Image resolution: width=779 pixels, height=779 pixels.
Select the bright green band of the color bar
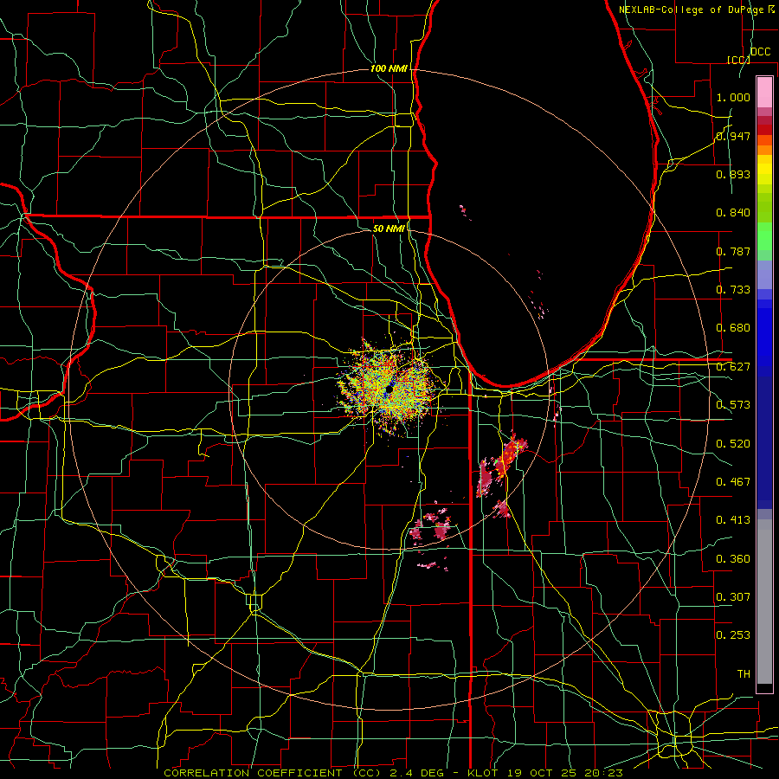click(x=764, y=236)
